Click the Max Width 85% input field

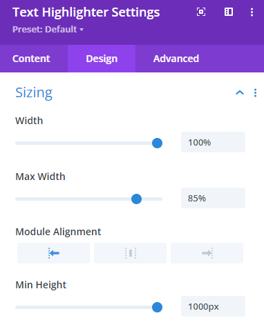(x=213, y=198)
